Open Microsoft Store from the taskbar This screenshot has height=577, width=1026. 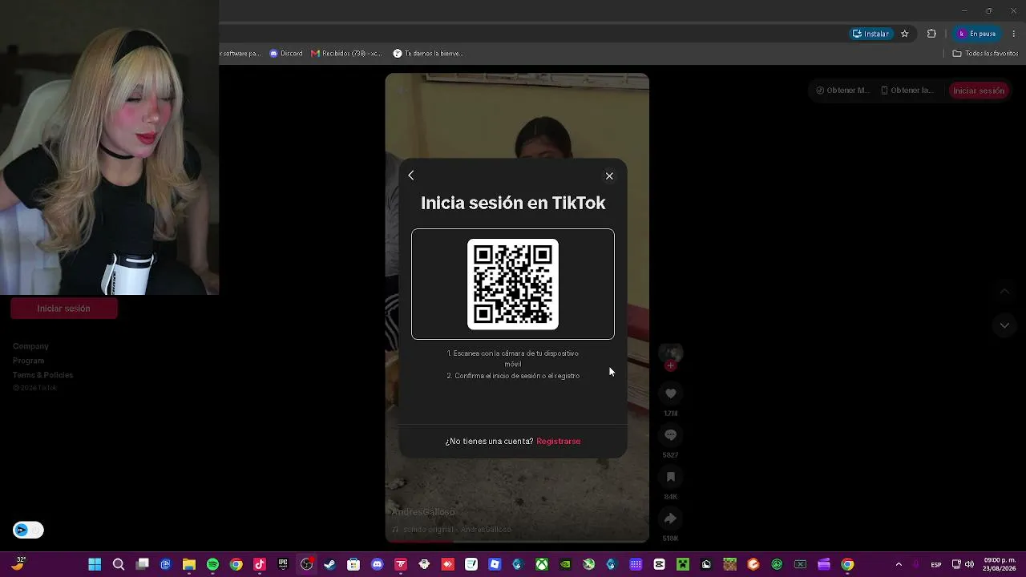(353, 565)
